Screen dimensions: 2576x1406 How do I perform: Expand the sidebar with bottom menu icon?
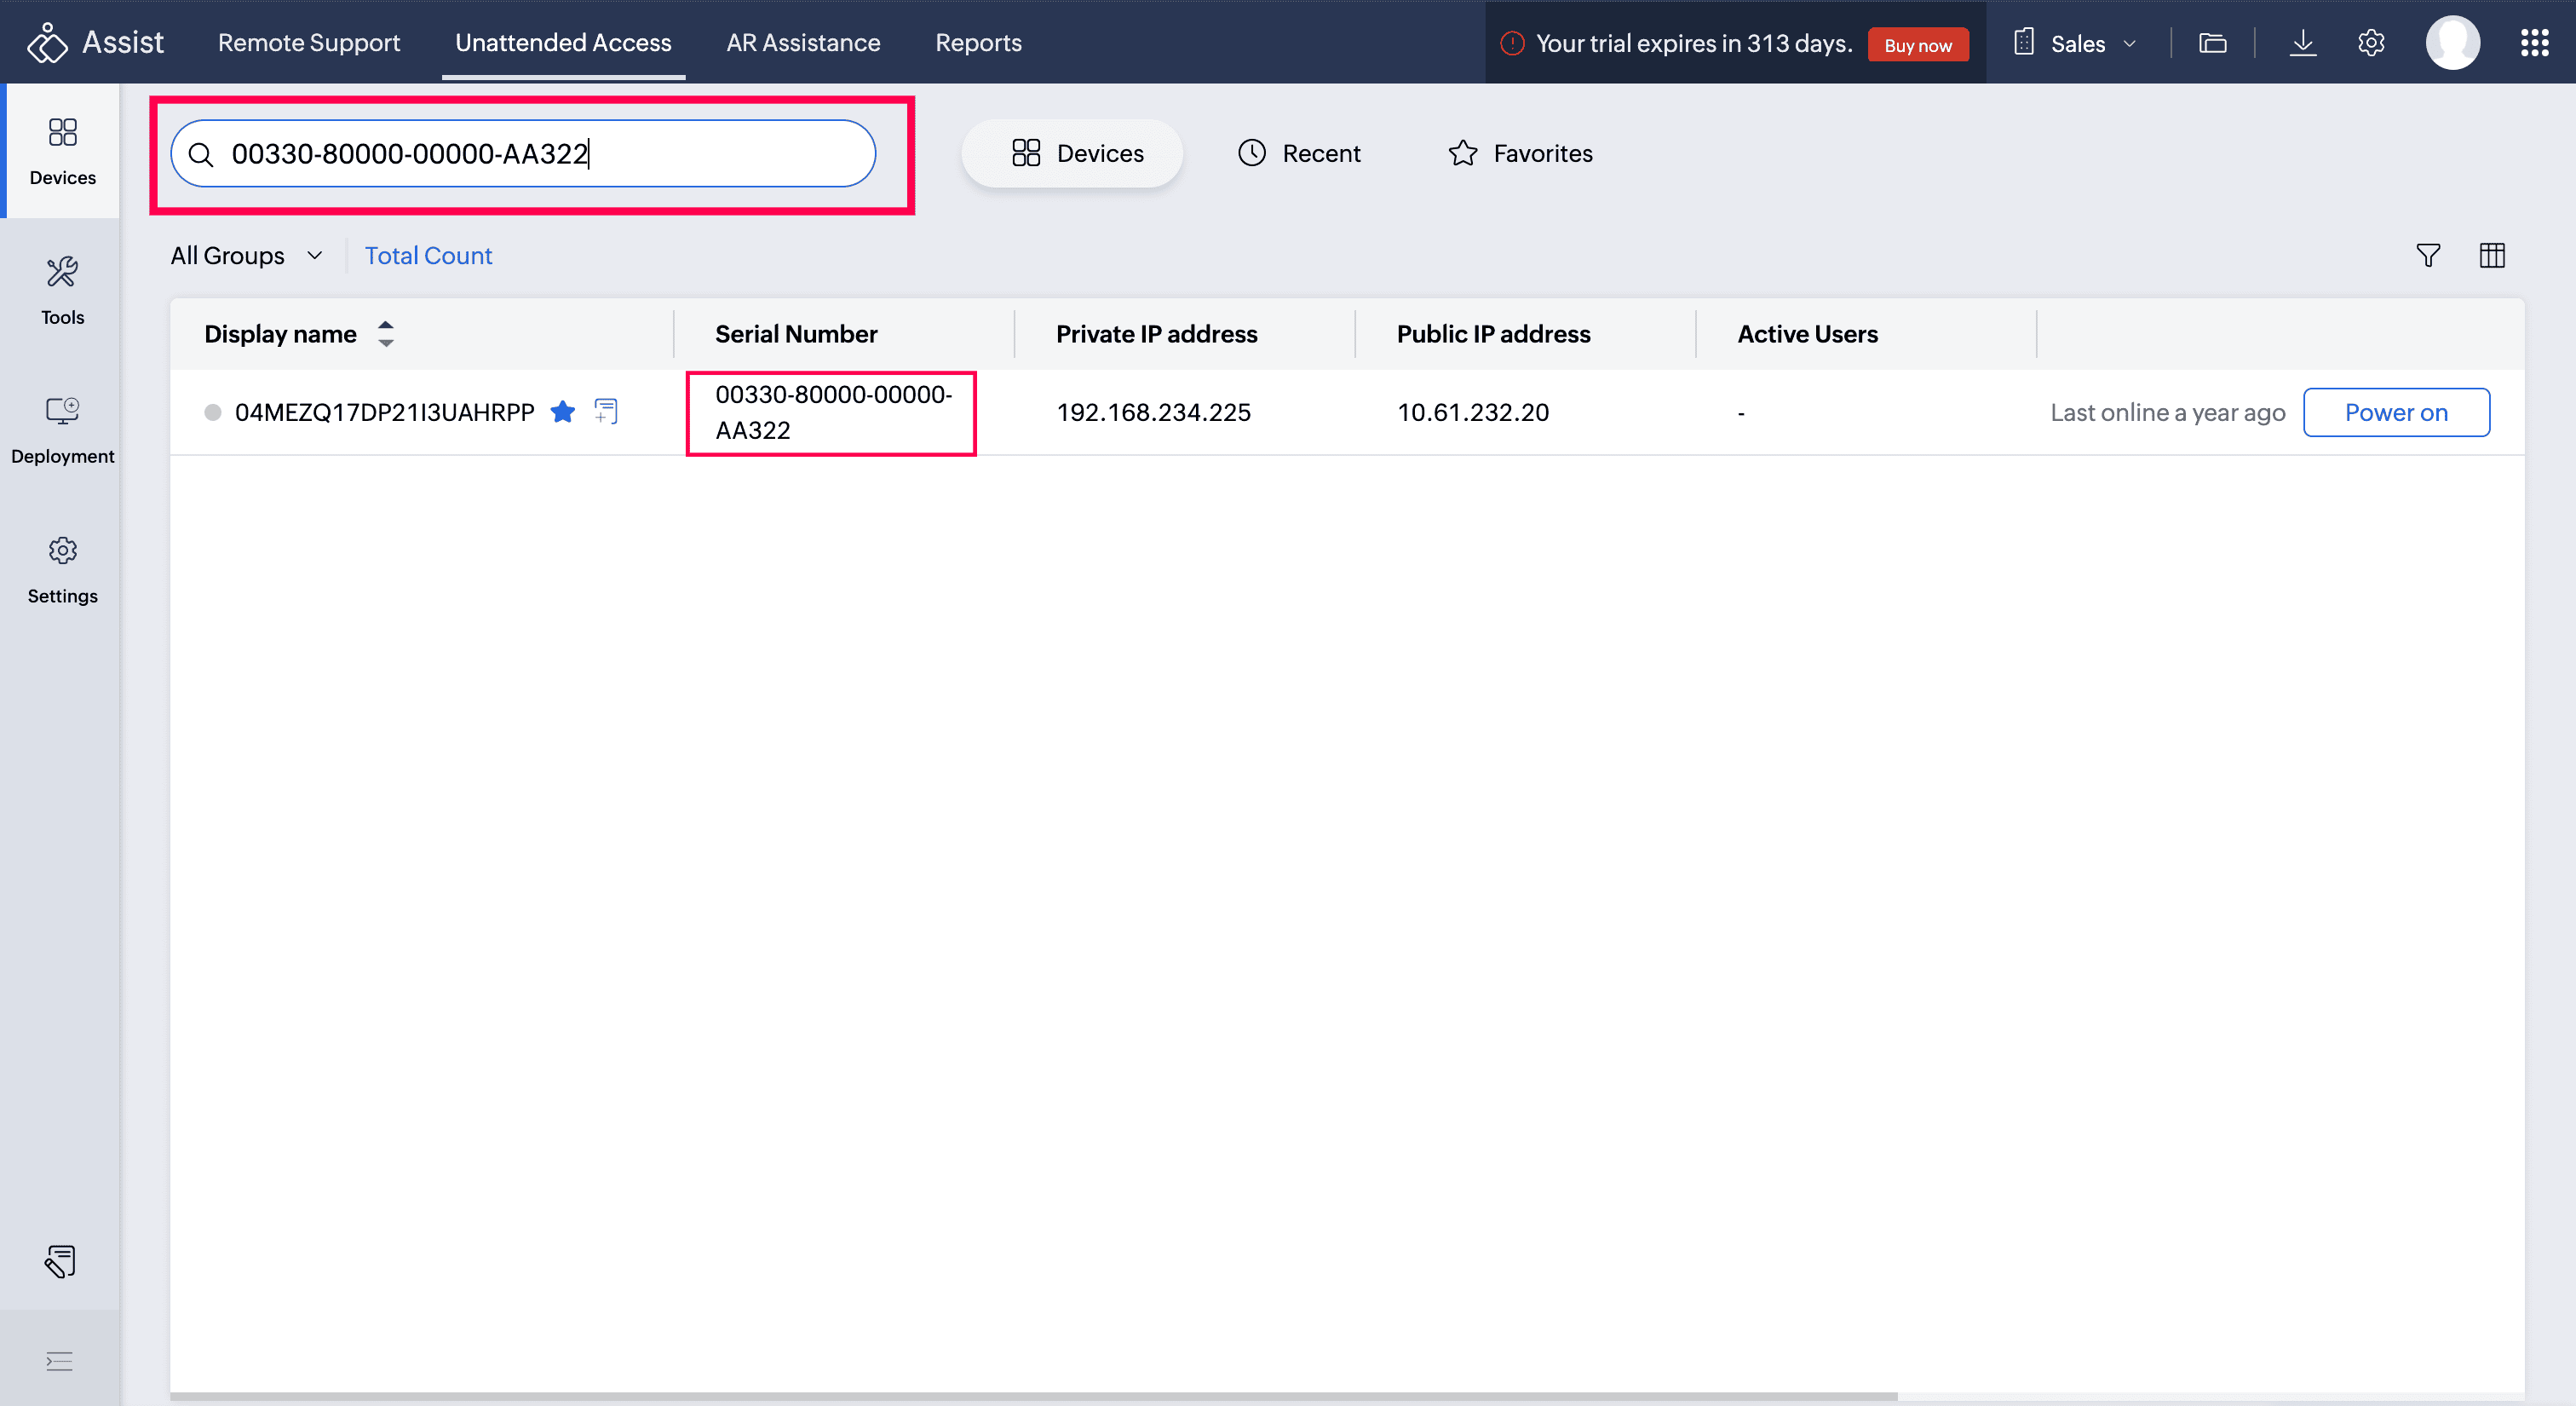[x=60, y=1360]
